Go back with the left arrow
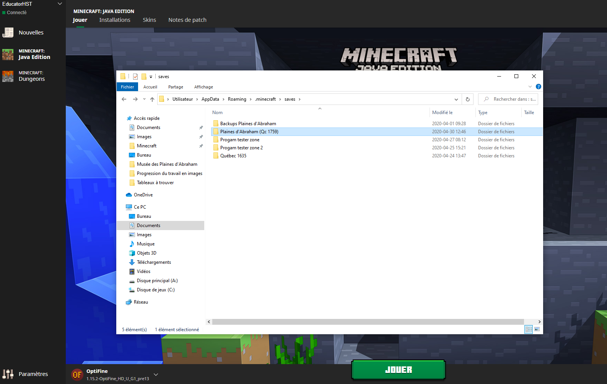Screen dimensions: 607x384 tap(124, 99)
